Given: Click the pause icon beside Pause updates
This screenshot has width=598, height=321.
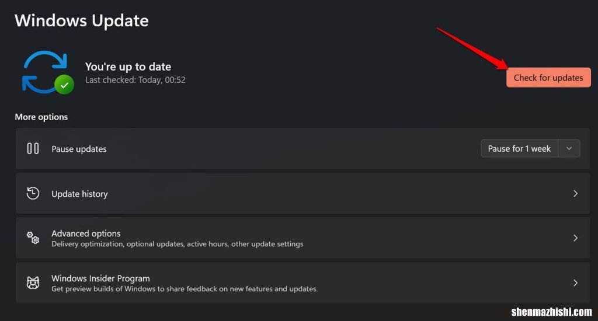Looking at the screenshot, I should [x=33, y=149].
